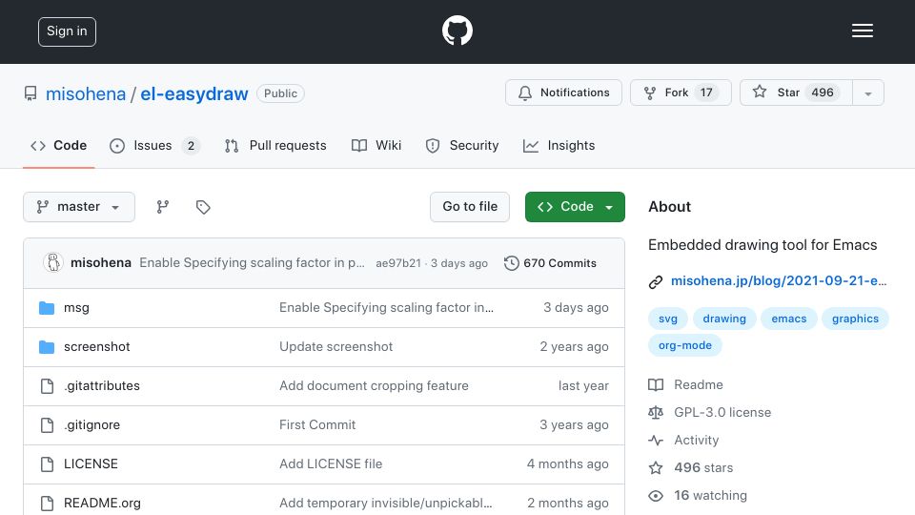This screenshot has width=915, height=515.
Task: View tags via the tag icon
Action: pos(203,207)
